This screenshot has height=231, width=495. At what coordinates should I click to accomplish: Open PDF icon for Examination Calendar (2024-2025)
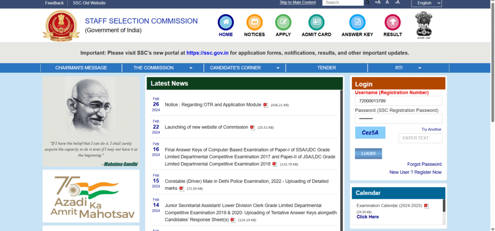pyautogui.click(x=427, y=206)
